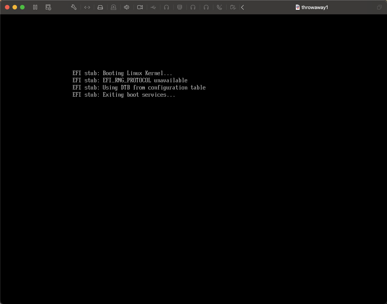
Task: Click the throwaway1 window title
Action: point(315,8)
